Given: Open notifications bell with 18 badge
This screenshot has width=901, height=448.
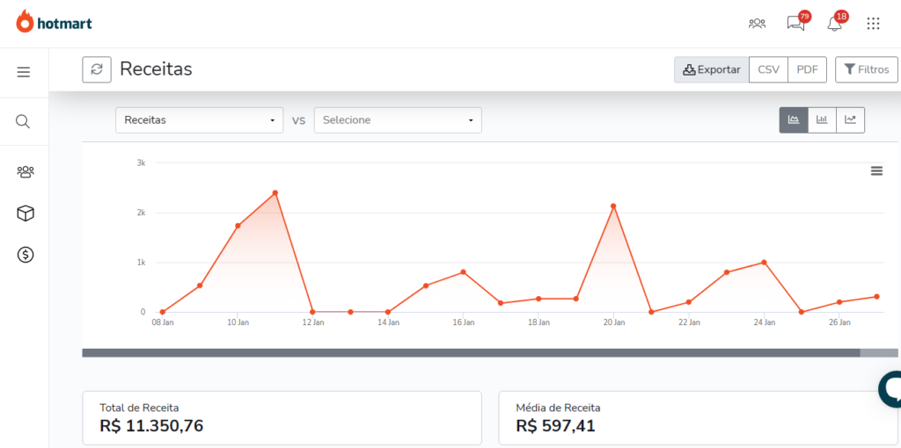Looking at the screenshot, I should [x=835, y=24].
